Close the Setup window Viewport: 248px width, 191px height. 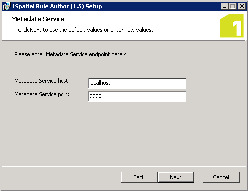click(x=242, y=6)
